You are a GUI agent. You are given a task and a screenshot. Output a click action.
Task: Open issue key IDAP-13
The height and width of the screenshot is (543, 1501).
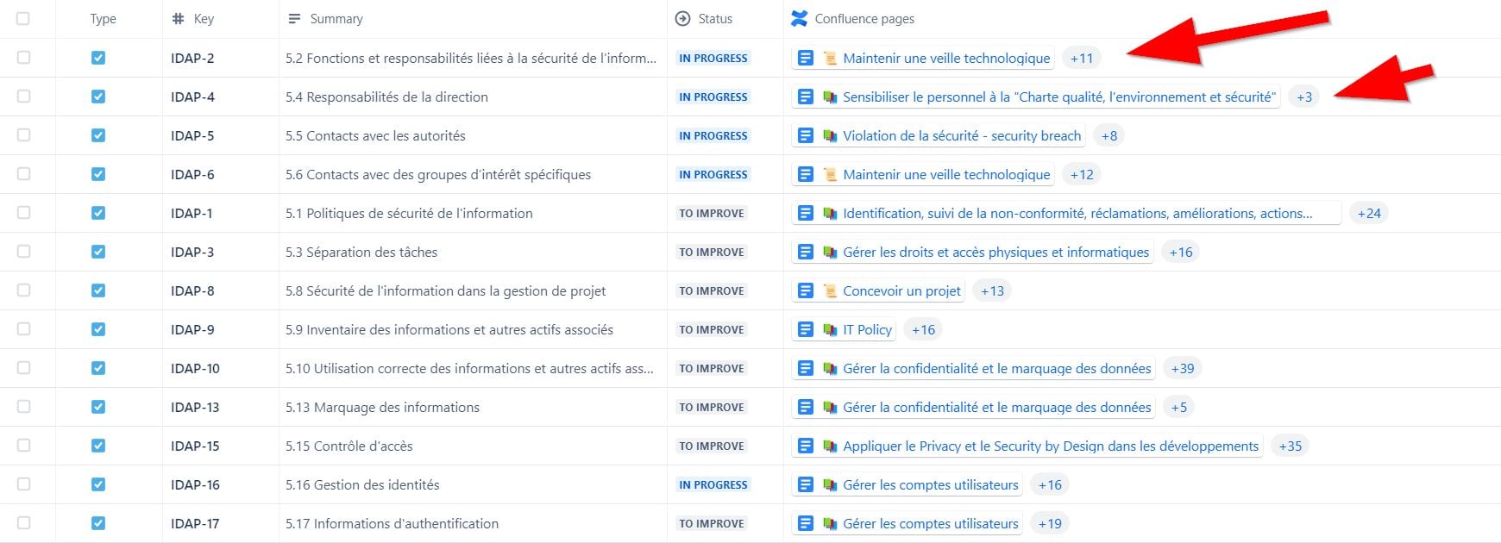point(195,407)
